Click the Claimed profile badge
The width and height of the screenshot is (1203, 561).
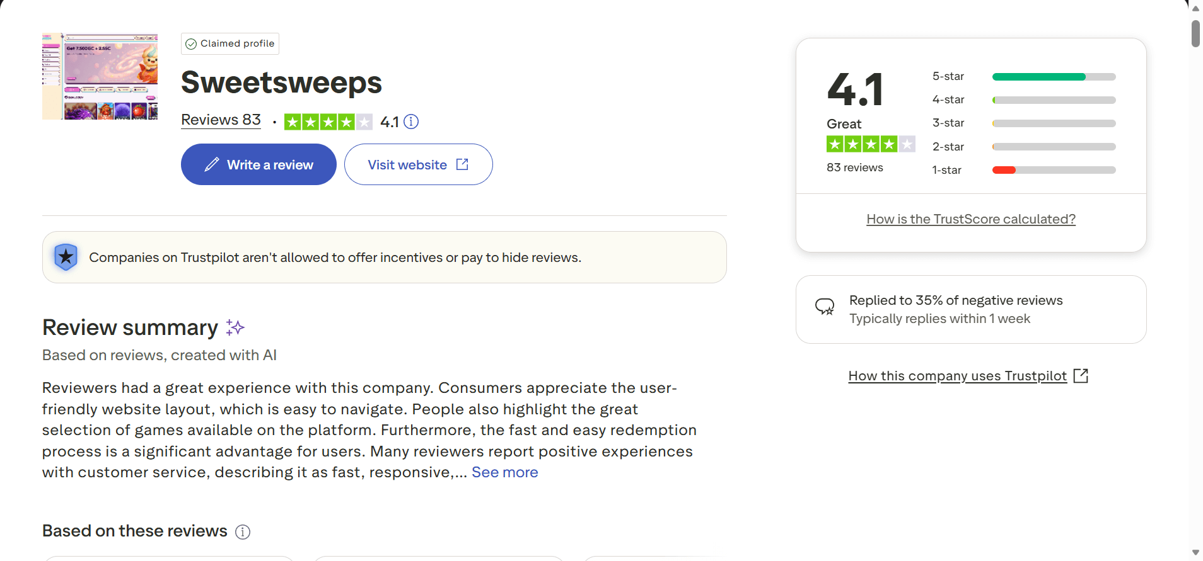(230, 43)
